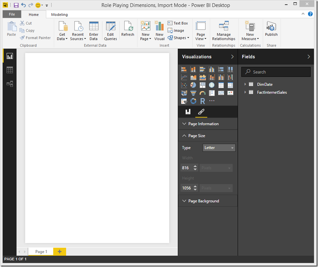The image size is (318, 267).
Task: Import a custom visual via ellipsis
Action: pos(212,101)
